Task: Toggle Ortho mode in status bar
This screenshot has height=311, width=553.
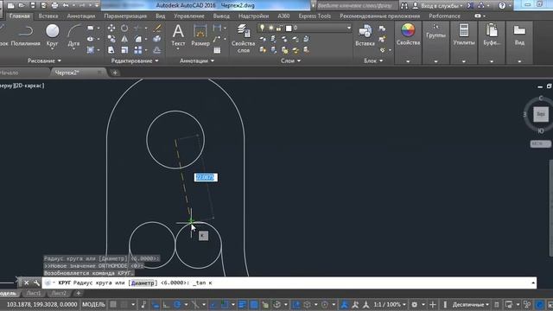Action: 166,304
